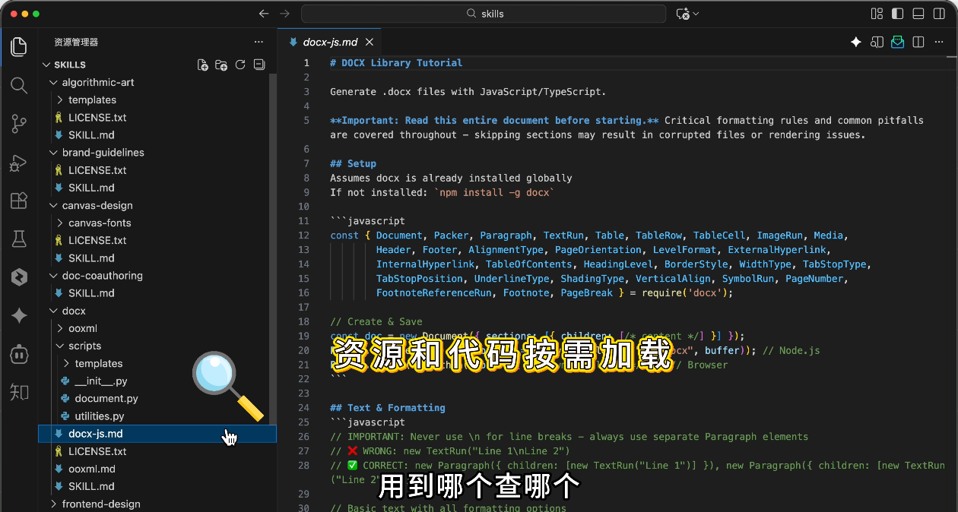Collapse all folders in explorer

(x=259, y=65)
